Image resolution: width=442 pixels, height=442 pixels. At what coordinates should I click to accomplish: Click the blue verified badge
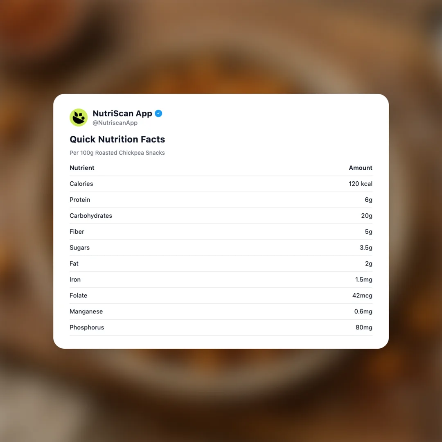[x=158, y=113]
